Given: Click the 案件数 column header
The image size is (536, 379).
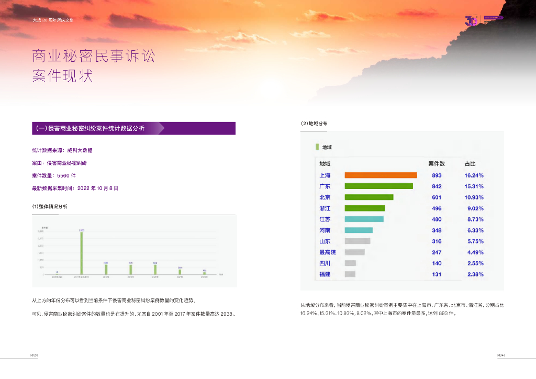Looking at the screenshot, I should [436, 164].
